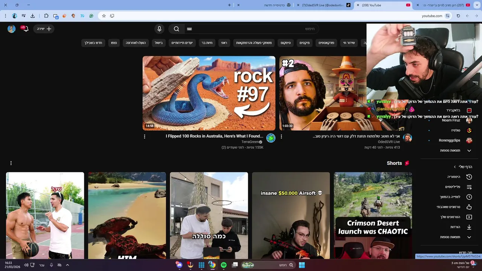Click the address bar youtube.com
The height and width of the screenshot is (271, 482).
pyautogui.click(x=432, y=16)
